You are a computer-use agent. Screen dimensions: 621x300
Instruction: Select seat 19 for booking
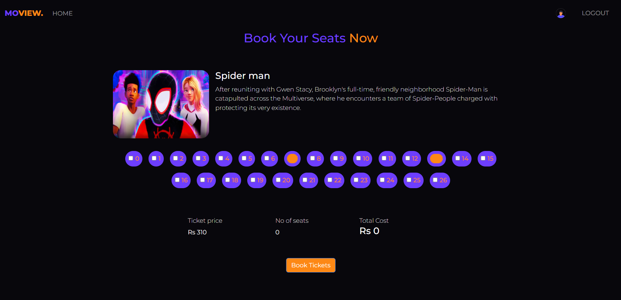(x=257, y=180)
